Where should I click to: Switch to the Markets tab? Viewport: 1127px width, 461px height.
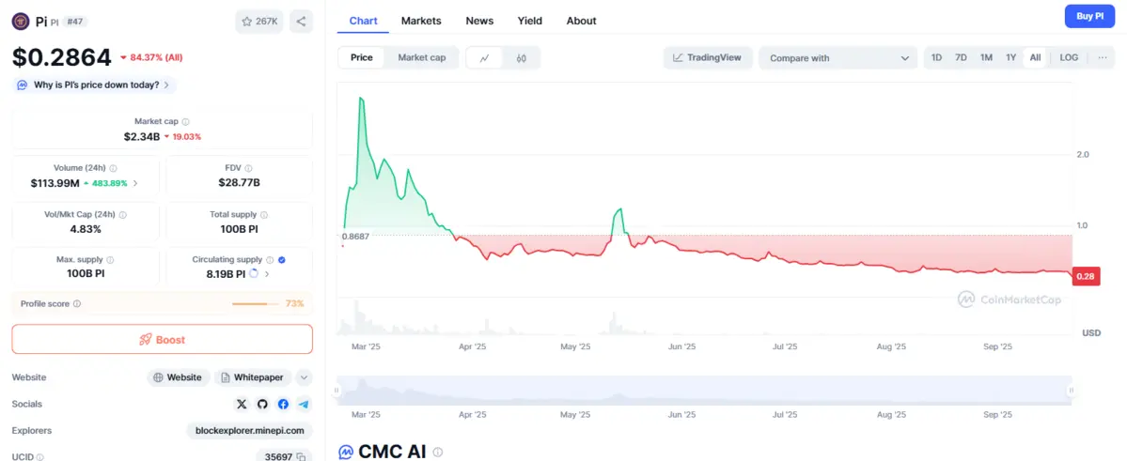tap(421, 21)
